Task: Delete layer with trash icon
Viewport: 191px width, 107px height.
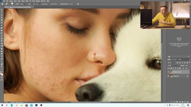Action: click(188, 102)
